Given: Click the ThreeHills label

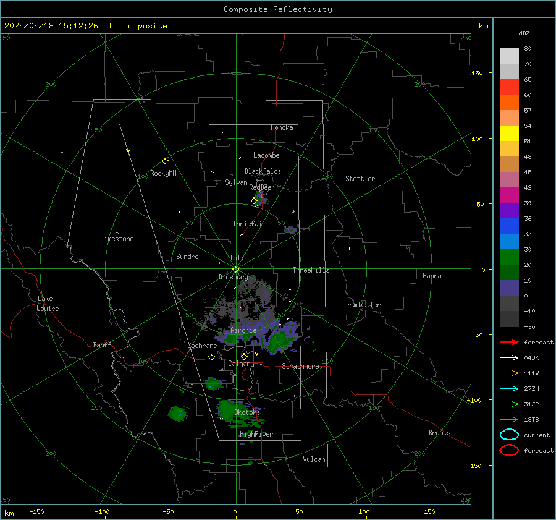Looking at the screenshot, I should (311, 270).
